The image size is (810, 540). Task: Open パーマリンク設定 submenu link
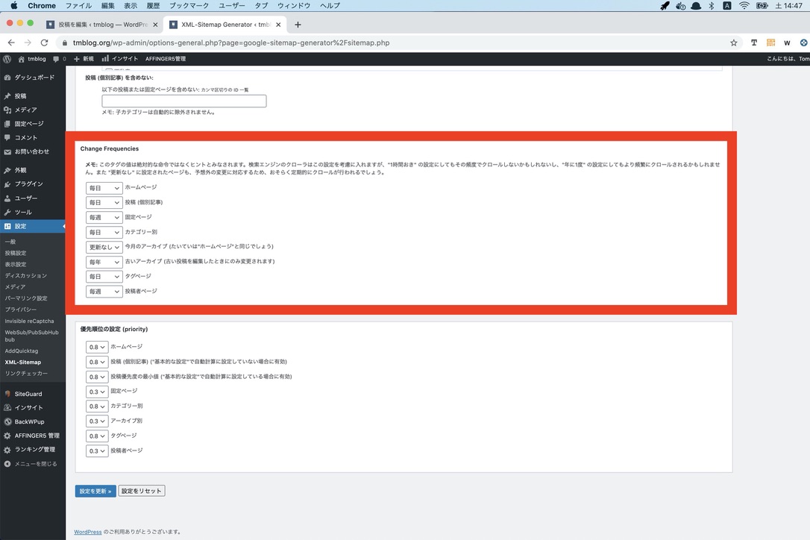click(x=26, y=298)
